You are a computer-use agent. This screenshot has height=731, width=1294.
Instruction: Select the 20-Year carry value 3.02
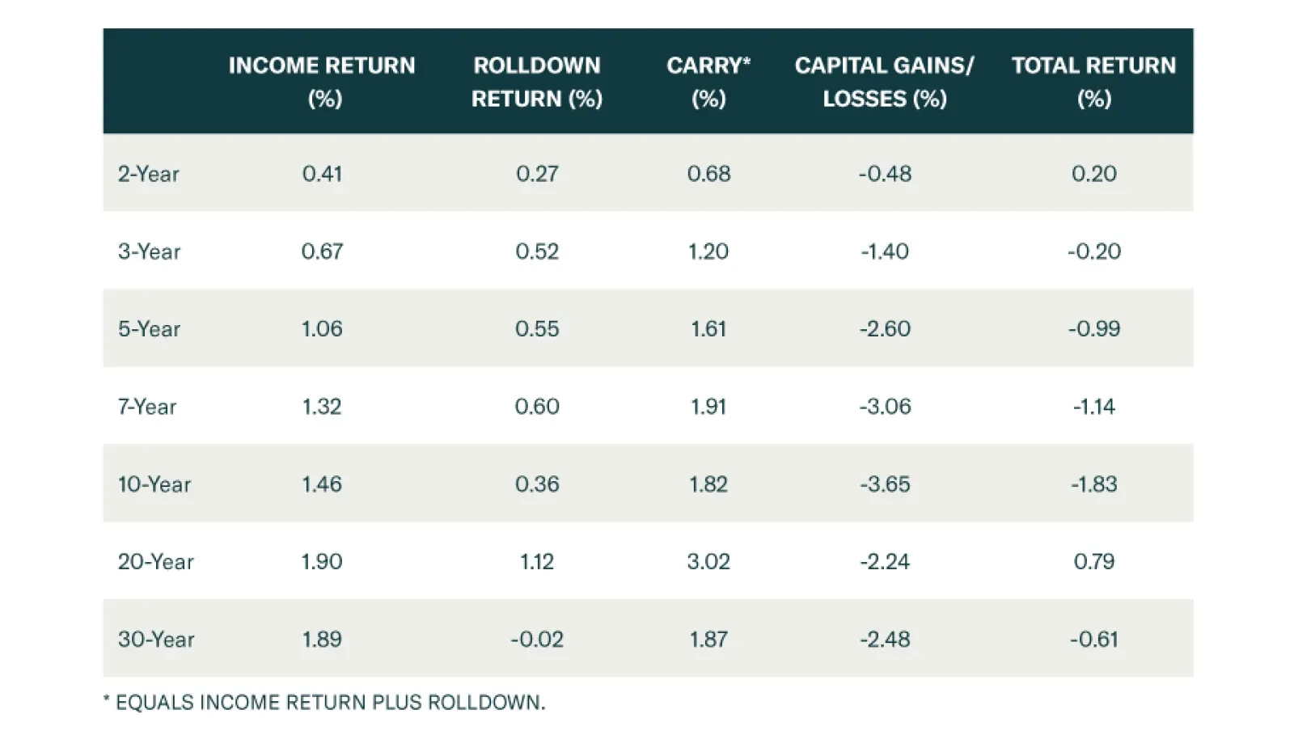(708, 562)
